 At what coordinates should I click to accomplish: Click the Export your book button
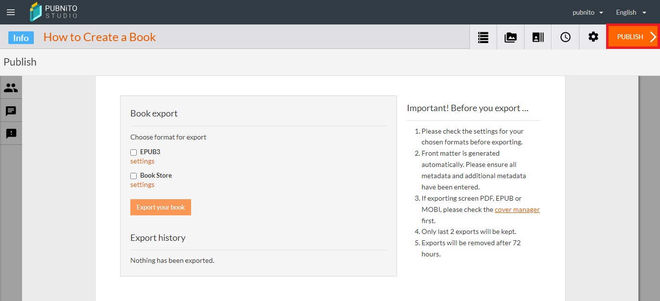click(x=161, y=207)
